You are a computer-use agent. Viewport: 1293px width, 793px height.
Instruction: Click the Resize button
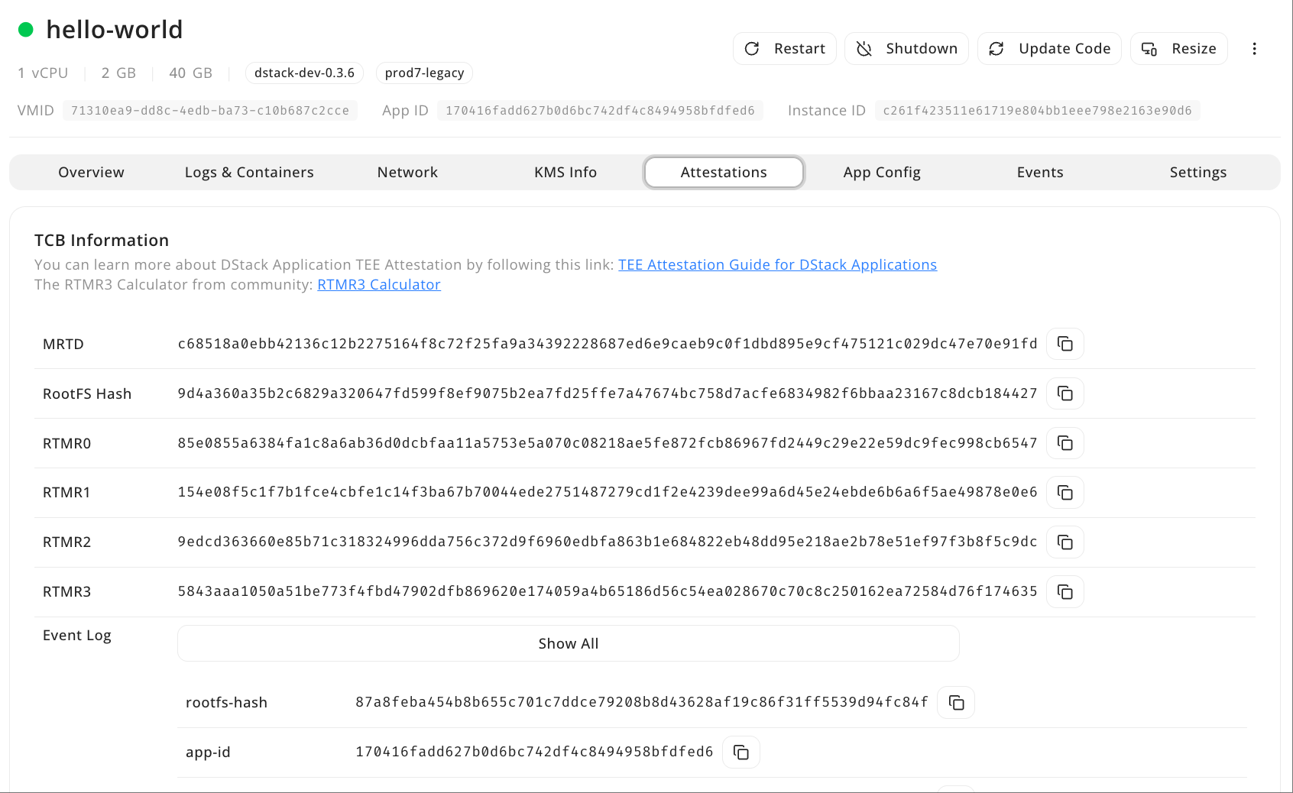click(x=1178, y=48)
